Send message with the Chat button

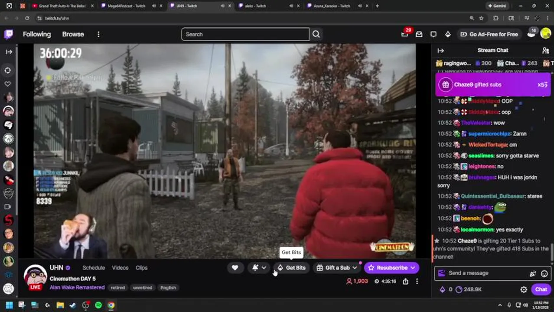pyautogui.click(x=541, y=289)
